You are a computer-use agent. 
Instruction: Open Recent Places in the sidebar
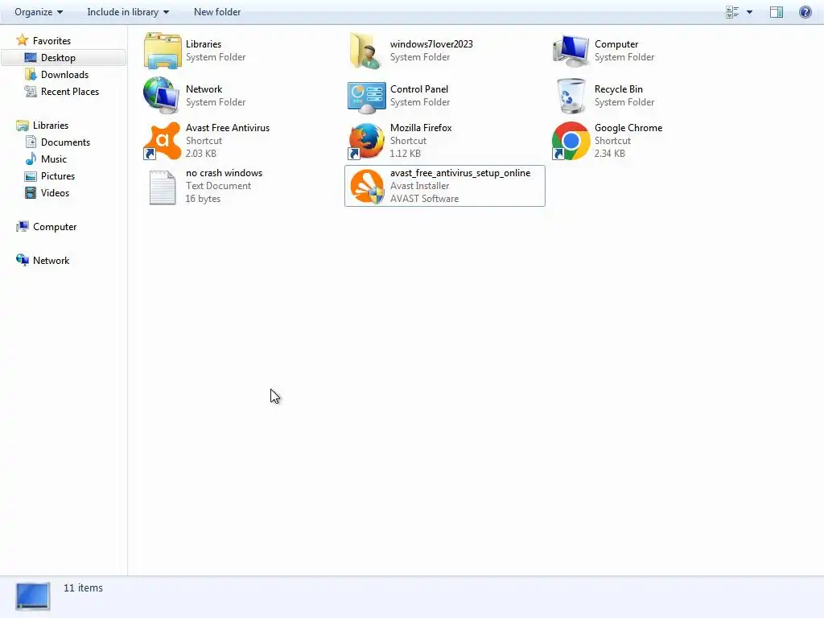pos(70,92)
